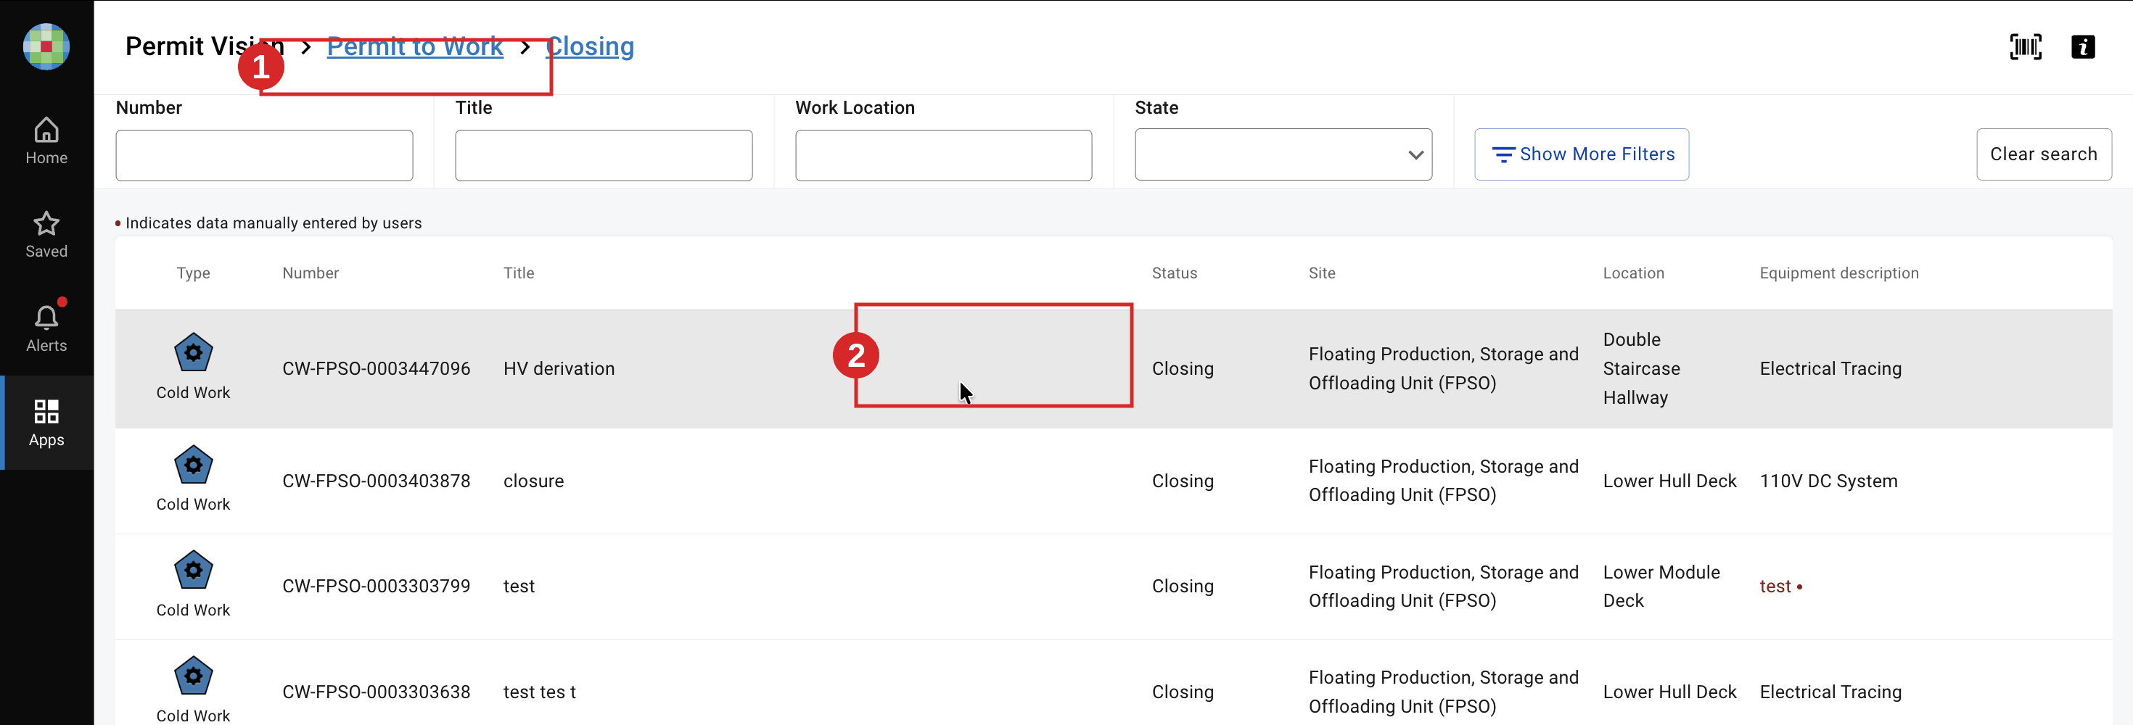Click Lower Module Deck location cell

tap(1661, 587)
